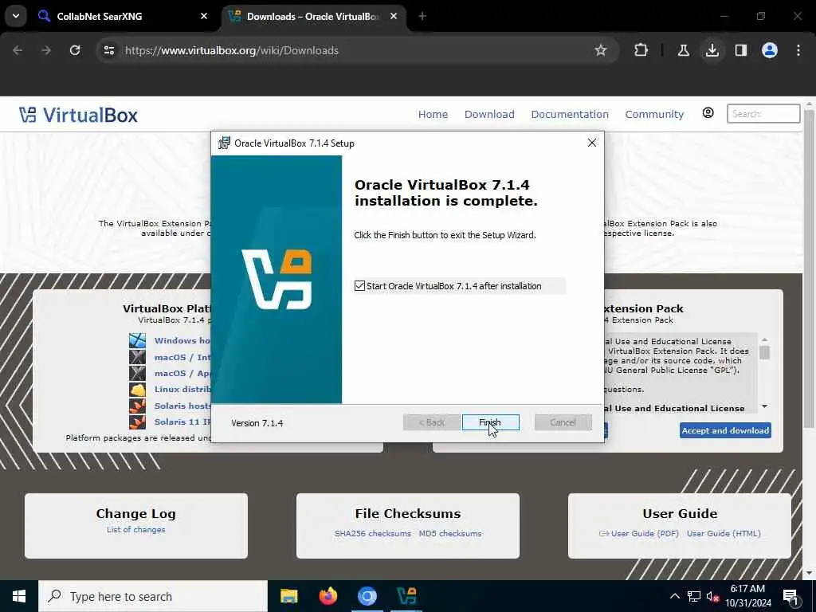The width and height of the screenshot is (816, 612).
Task: Toggle the browser side panel
Action: (740, 50)
